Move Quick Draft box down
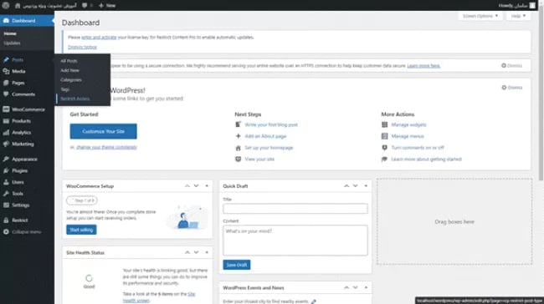Screen dimensions: 544x304 pos(355,186)
